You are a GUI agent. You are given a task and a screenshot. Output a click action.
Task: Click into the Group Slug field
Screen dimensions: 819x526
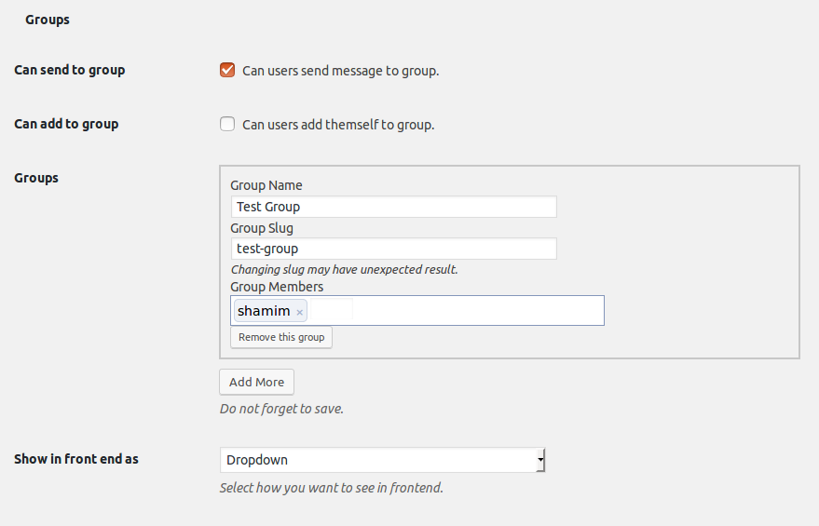393,249
